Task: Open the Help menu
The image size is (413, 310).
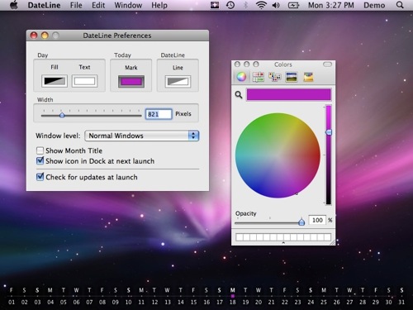Action: (x=159, y=5)
